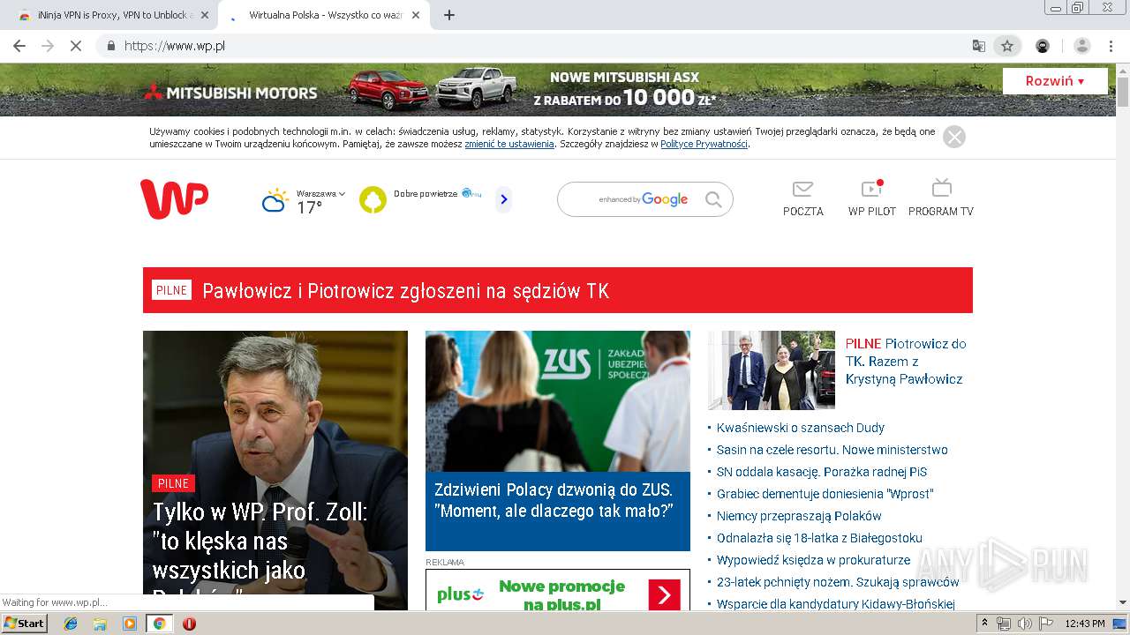Select the Wirtualna Polska tab
Image resolution: width=1130 pixels, height=635 pixels.
tap(324, 15)
